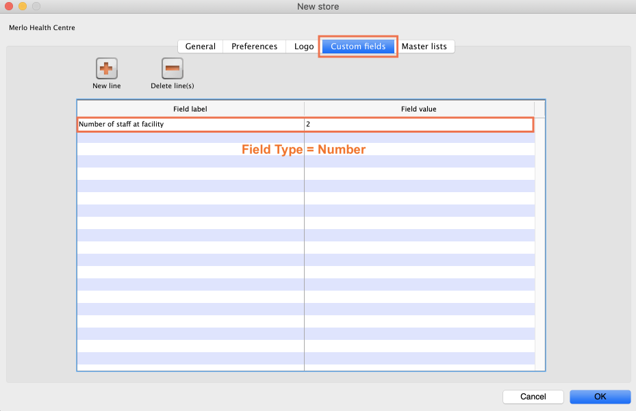Image resolution: width=636 pixels, height=411 pixels.
Task: Click the New line plus icon
Action: coord(106,68)
